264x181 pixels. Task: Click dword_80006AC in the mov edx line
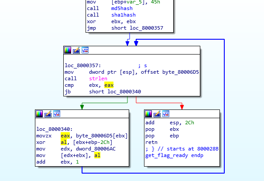(96, 149)
